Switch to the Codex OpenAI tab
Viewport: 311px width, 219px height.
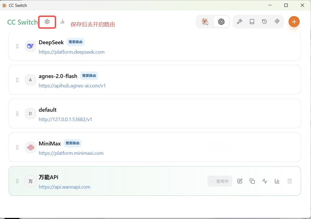point(221,22)
